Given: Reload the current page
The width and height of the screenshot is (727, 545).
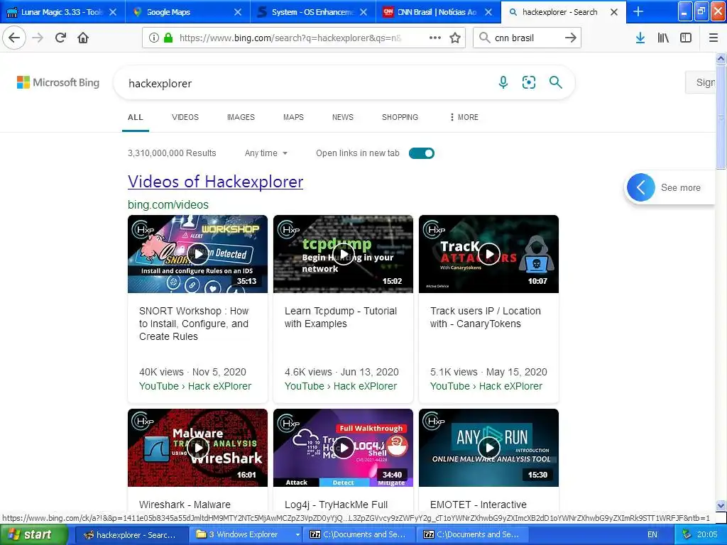Looking at the screenshot, I should click(x=60, y=38).
